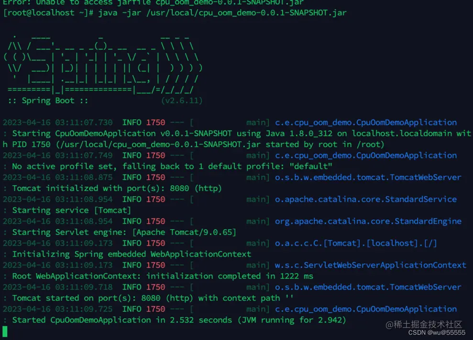The width and height of the screenshot is (473, 340).
Task: Select 'Starting service [Tomcat]' message
Action: [x=71, y=210]
